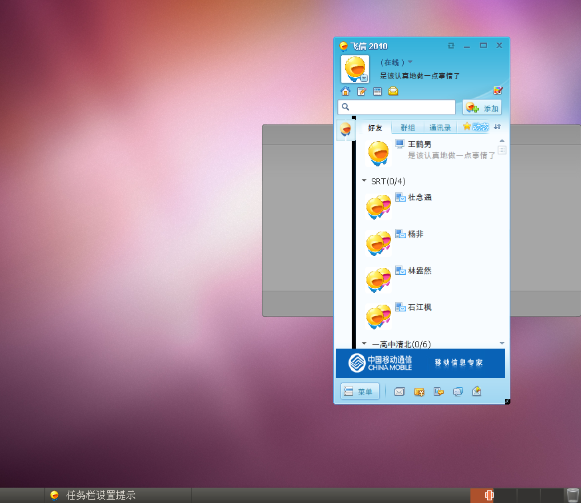
Task: Click the scrollbar thumb grip of the contact list
Action: [x=502, y=150]
